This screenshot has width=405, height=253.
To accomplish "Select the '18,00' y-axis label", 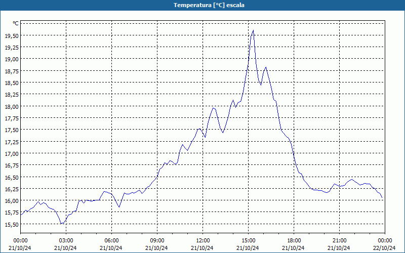I will pos(12,106).
